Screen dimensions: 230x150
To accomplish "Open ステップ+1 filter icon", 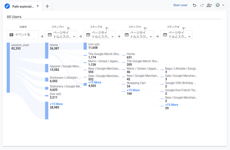I will click(69, 28).
